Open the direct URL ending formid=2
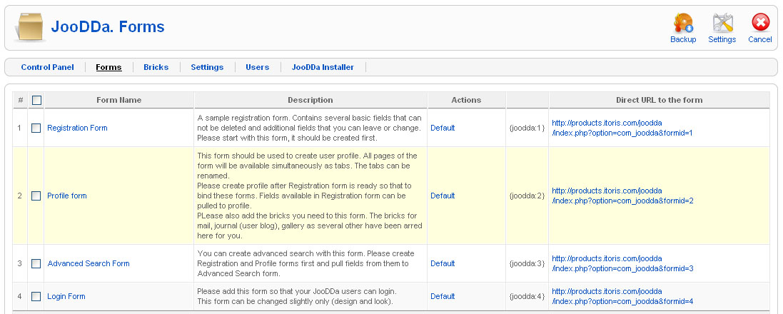The width and height of the screenshot is (783, 314). (x=622, y=196)
